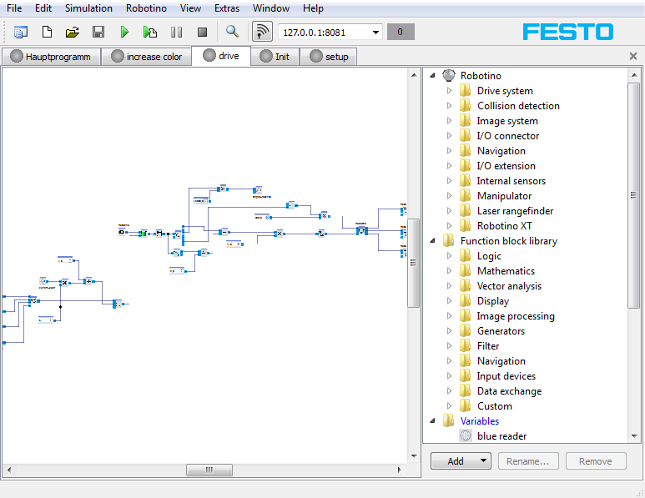Image resolution: width=645 pixels, height=498 pixels.
Task: Open the Robotino menu
Action: coord(146,8)
